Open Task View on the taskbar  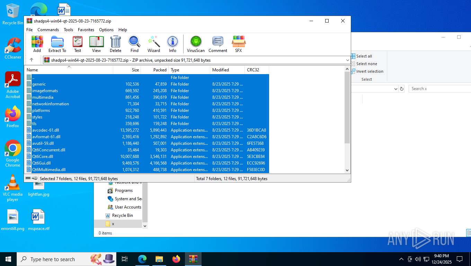pos(125,259)
